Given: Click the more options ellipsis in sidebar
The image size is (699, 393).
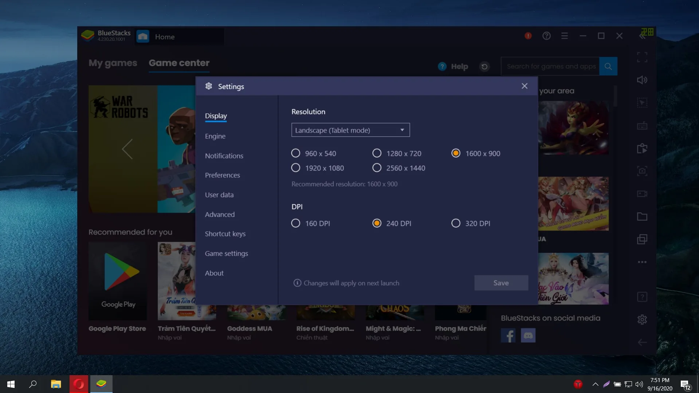Looking at the screenshot, I should [642, 262].
